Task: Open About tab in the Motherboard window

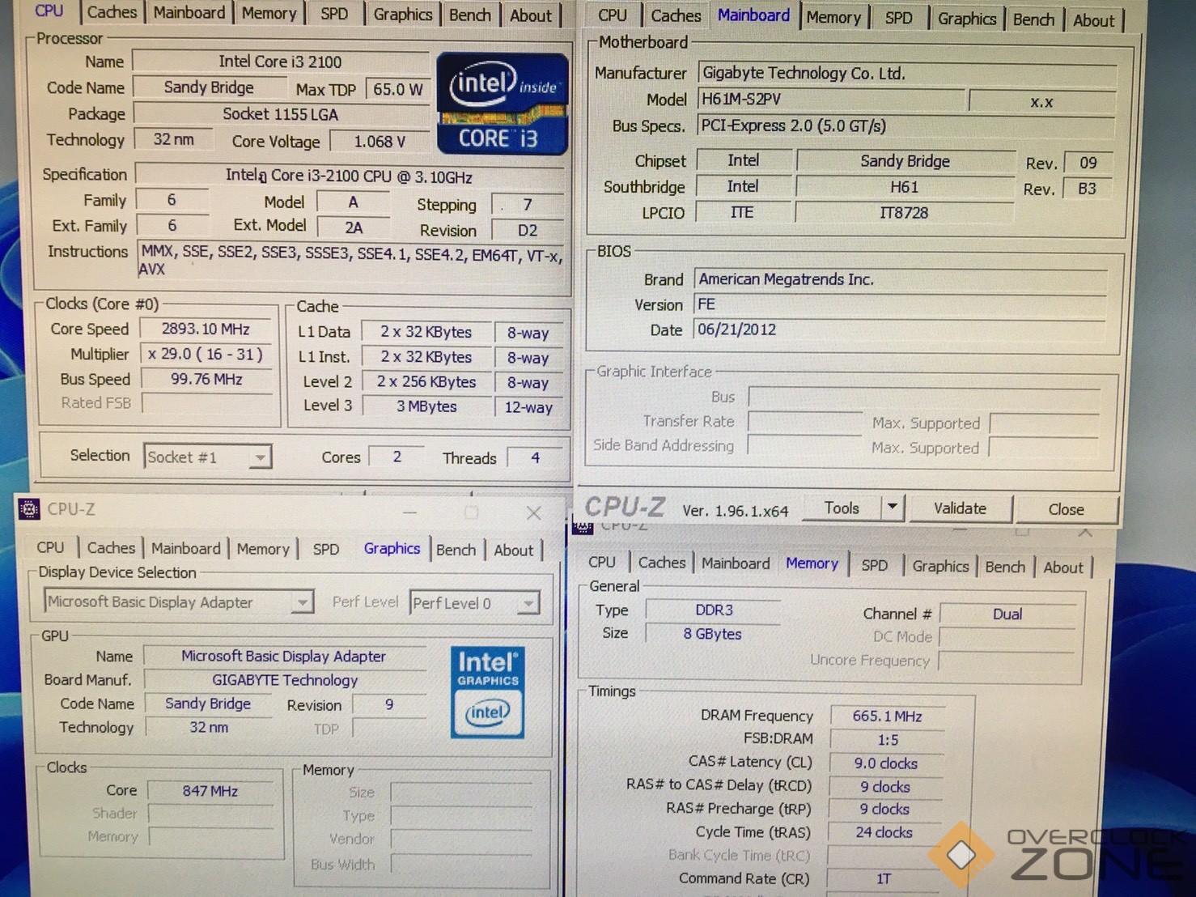Action: [1093, 20]
